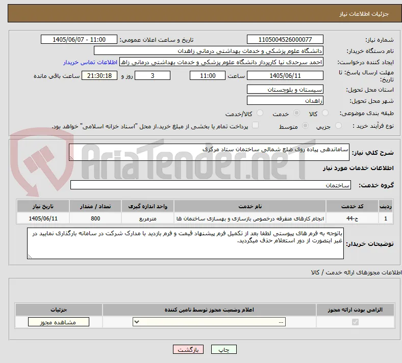This screenshot has width=402, height=363.
Task: Click the کد خدمت column header
Action: coord(353,206)
